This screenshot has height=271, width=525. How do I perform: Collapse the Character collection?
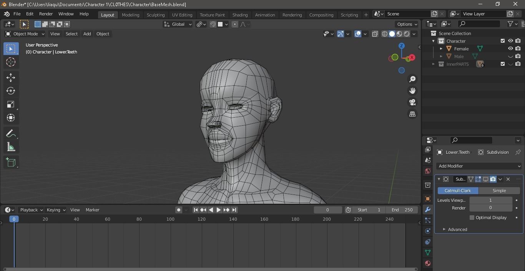434,41
